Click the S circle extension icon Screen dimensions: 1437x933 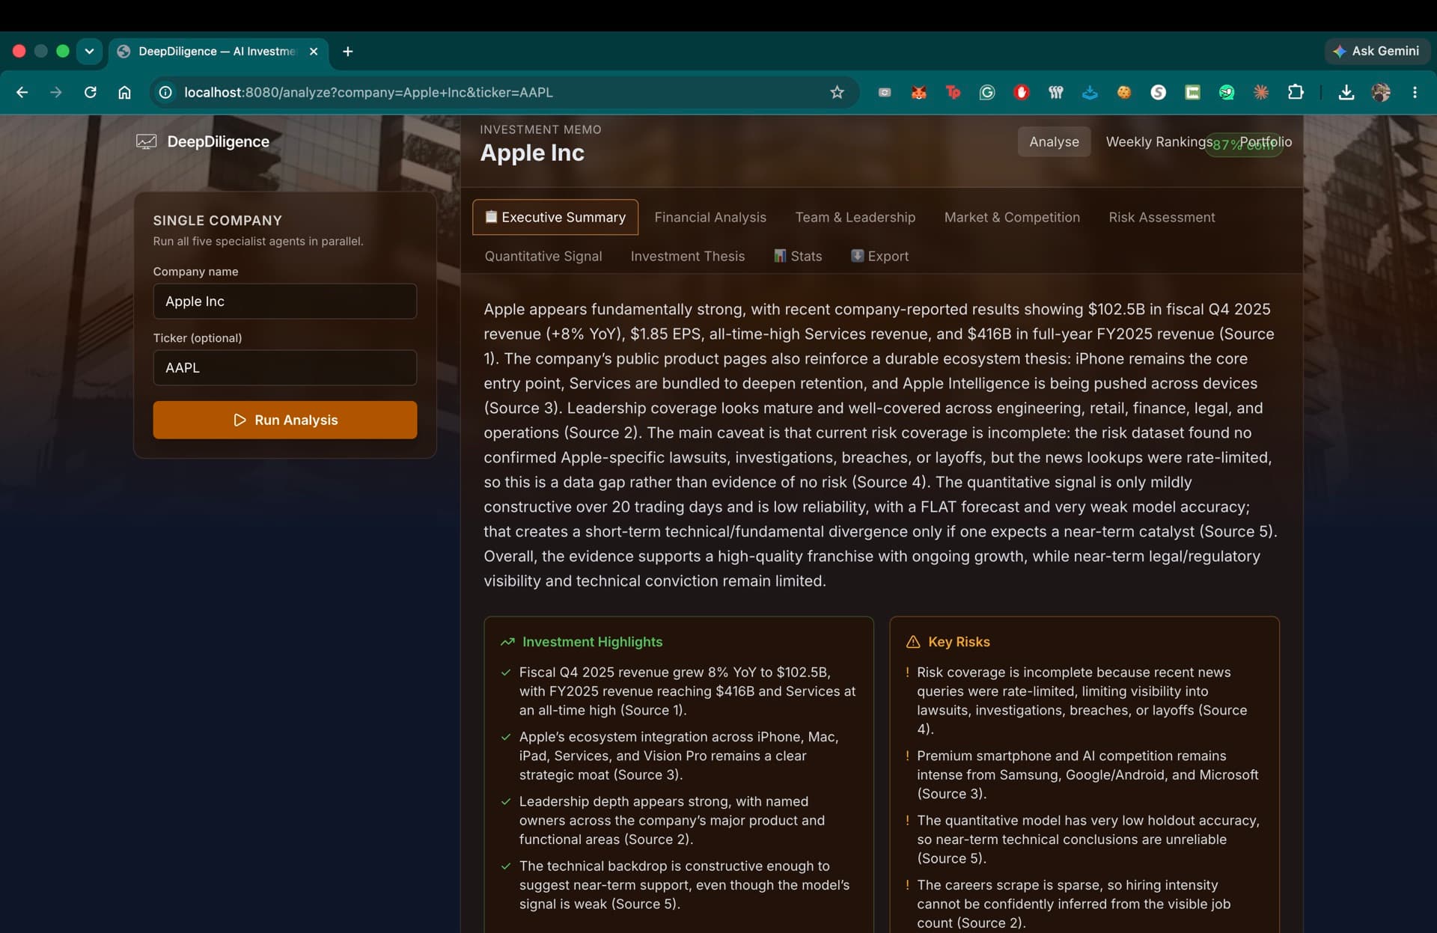point(1158,92)
